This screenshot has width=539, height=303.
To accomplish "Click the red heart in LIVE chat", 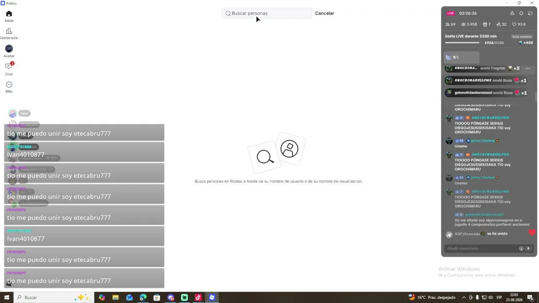I will (x=532, y=232).
